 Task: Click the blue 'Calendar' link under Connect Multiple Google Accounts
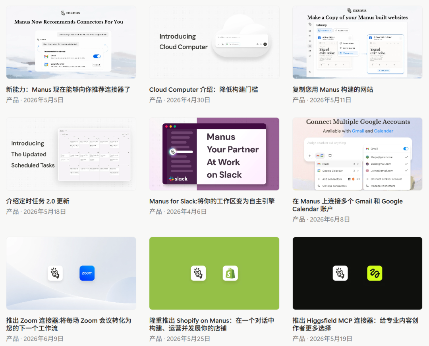(384, 131)
